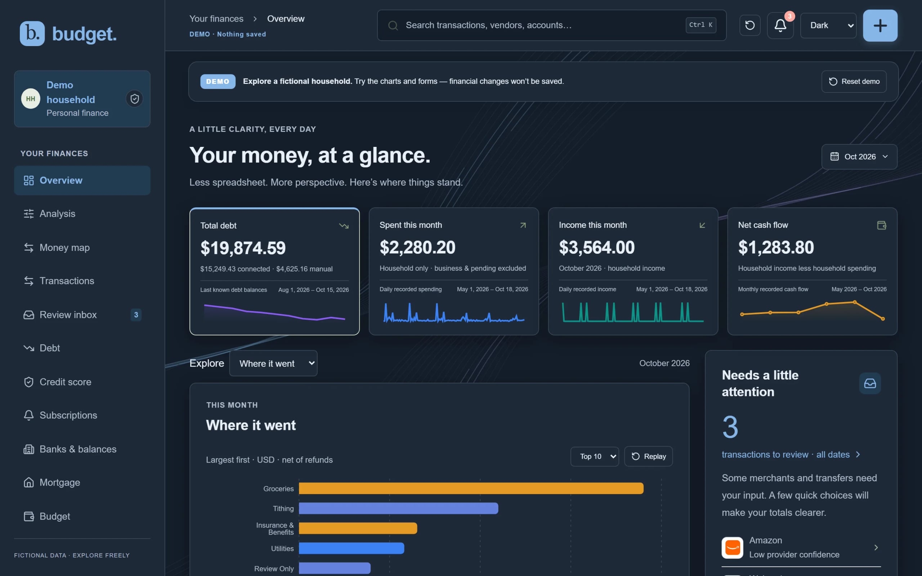Click the blue plus add button
This screenshot has width=922, height=576.
pyautogui.click(x=880, y=25)
